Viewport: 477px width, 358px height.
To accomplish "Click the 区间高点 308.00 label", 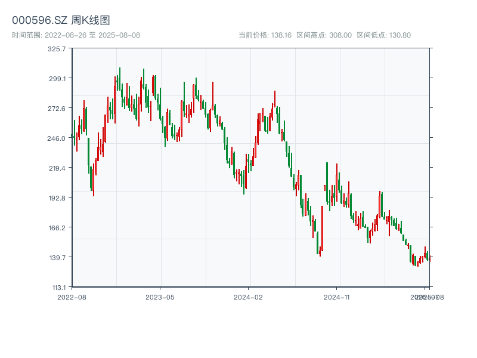I will pos(324,35).
